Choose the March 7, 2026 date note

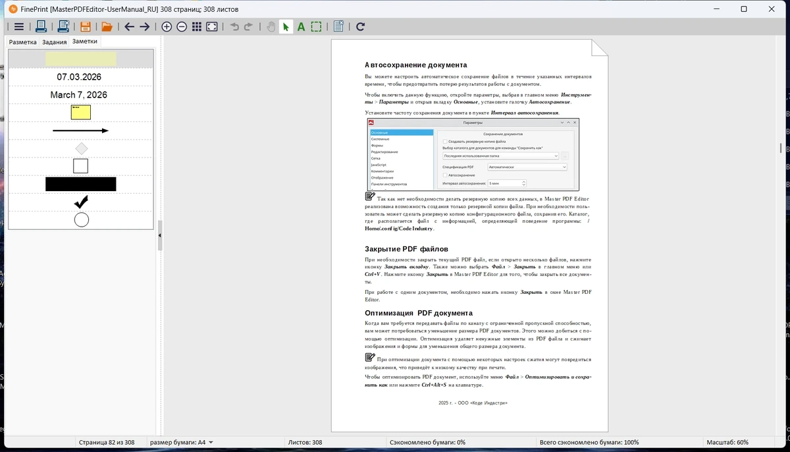(79, 95)
